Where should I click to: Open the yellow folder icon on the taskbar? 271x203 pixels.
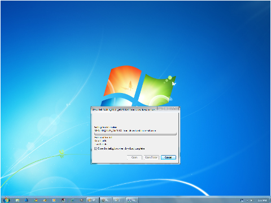point(18,200)
